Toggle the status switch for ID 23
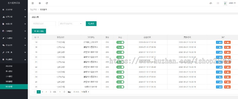Screen dimensions: 238x99 (x=120, y=72)
